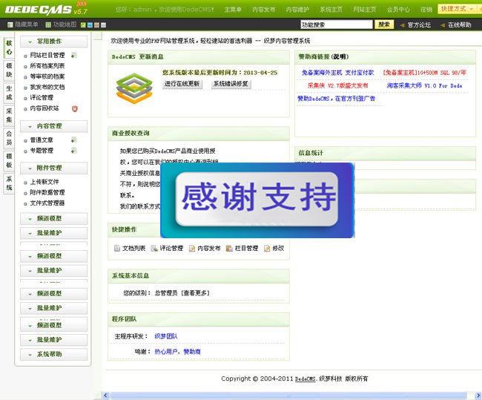The width and height of the screenshot is (482, 400).
Task: Open 内容维护 in top navigation
Action: 297,10
